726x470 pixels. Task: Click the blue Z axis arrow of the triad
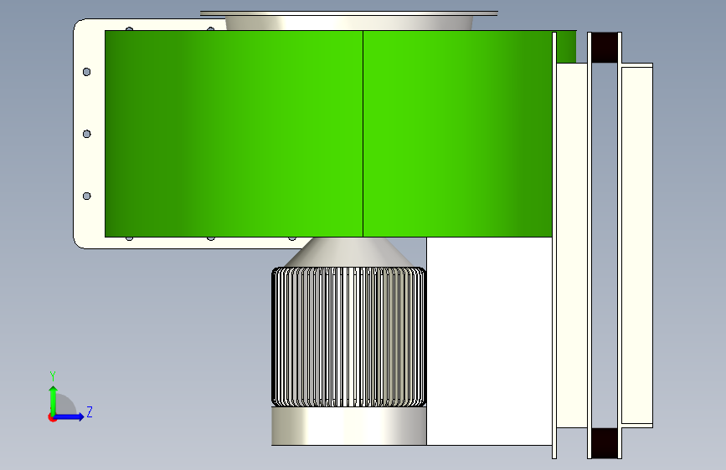[x=70, y=416]
